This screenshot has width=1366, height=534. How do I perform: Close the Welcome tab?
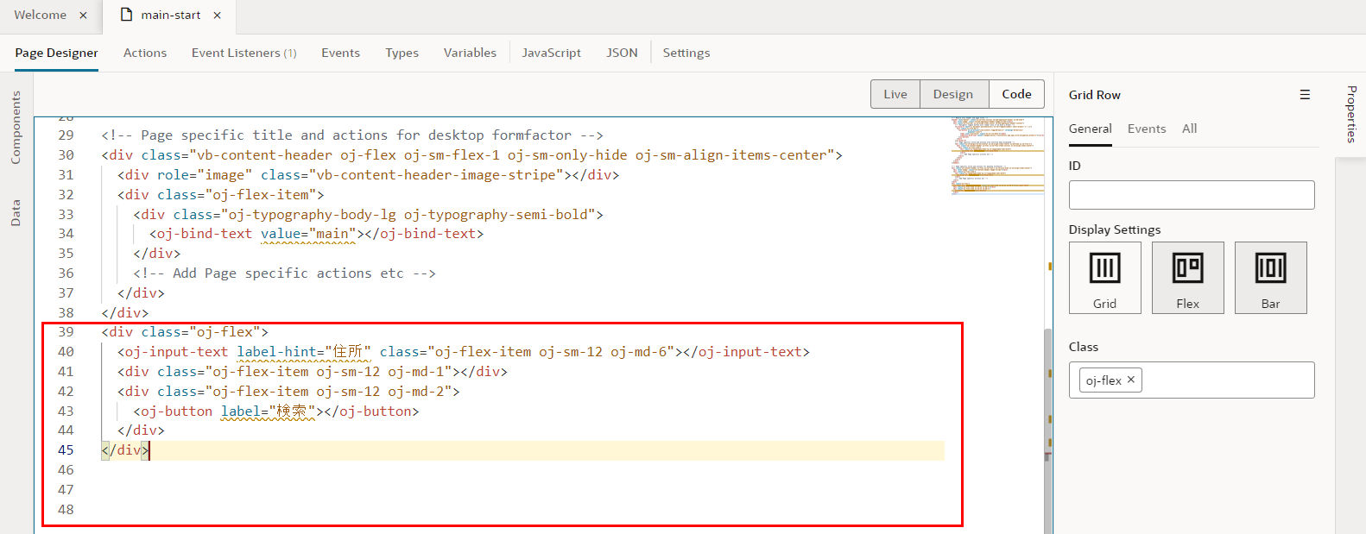[83, 16]
